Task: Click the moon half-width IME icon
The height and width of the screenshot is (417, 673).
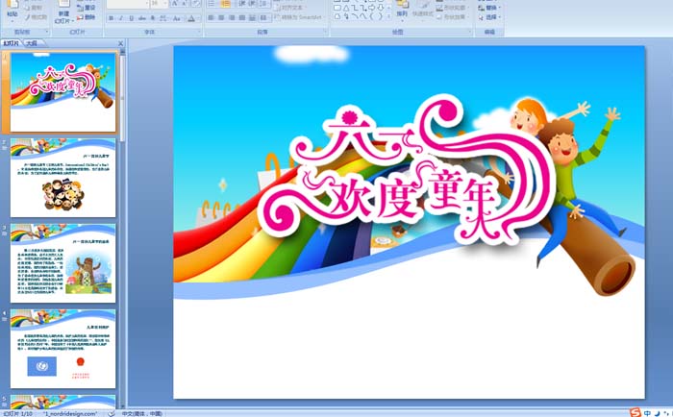Action: (x=657, y=413)
